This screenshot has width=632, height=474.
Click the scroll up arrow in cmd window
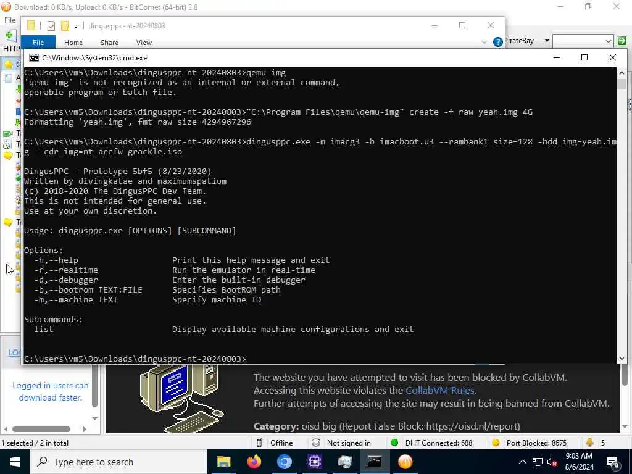pos(622,73)
